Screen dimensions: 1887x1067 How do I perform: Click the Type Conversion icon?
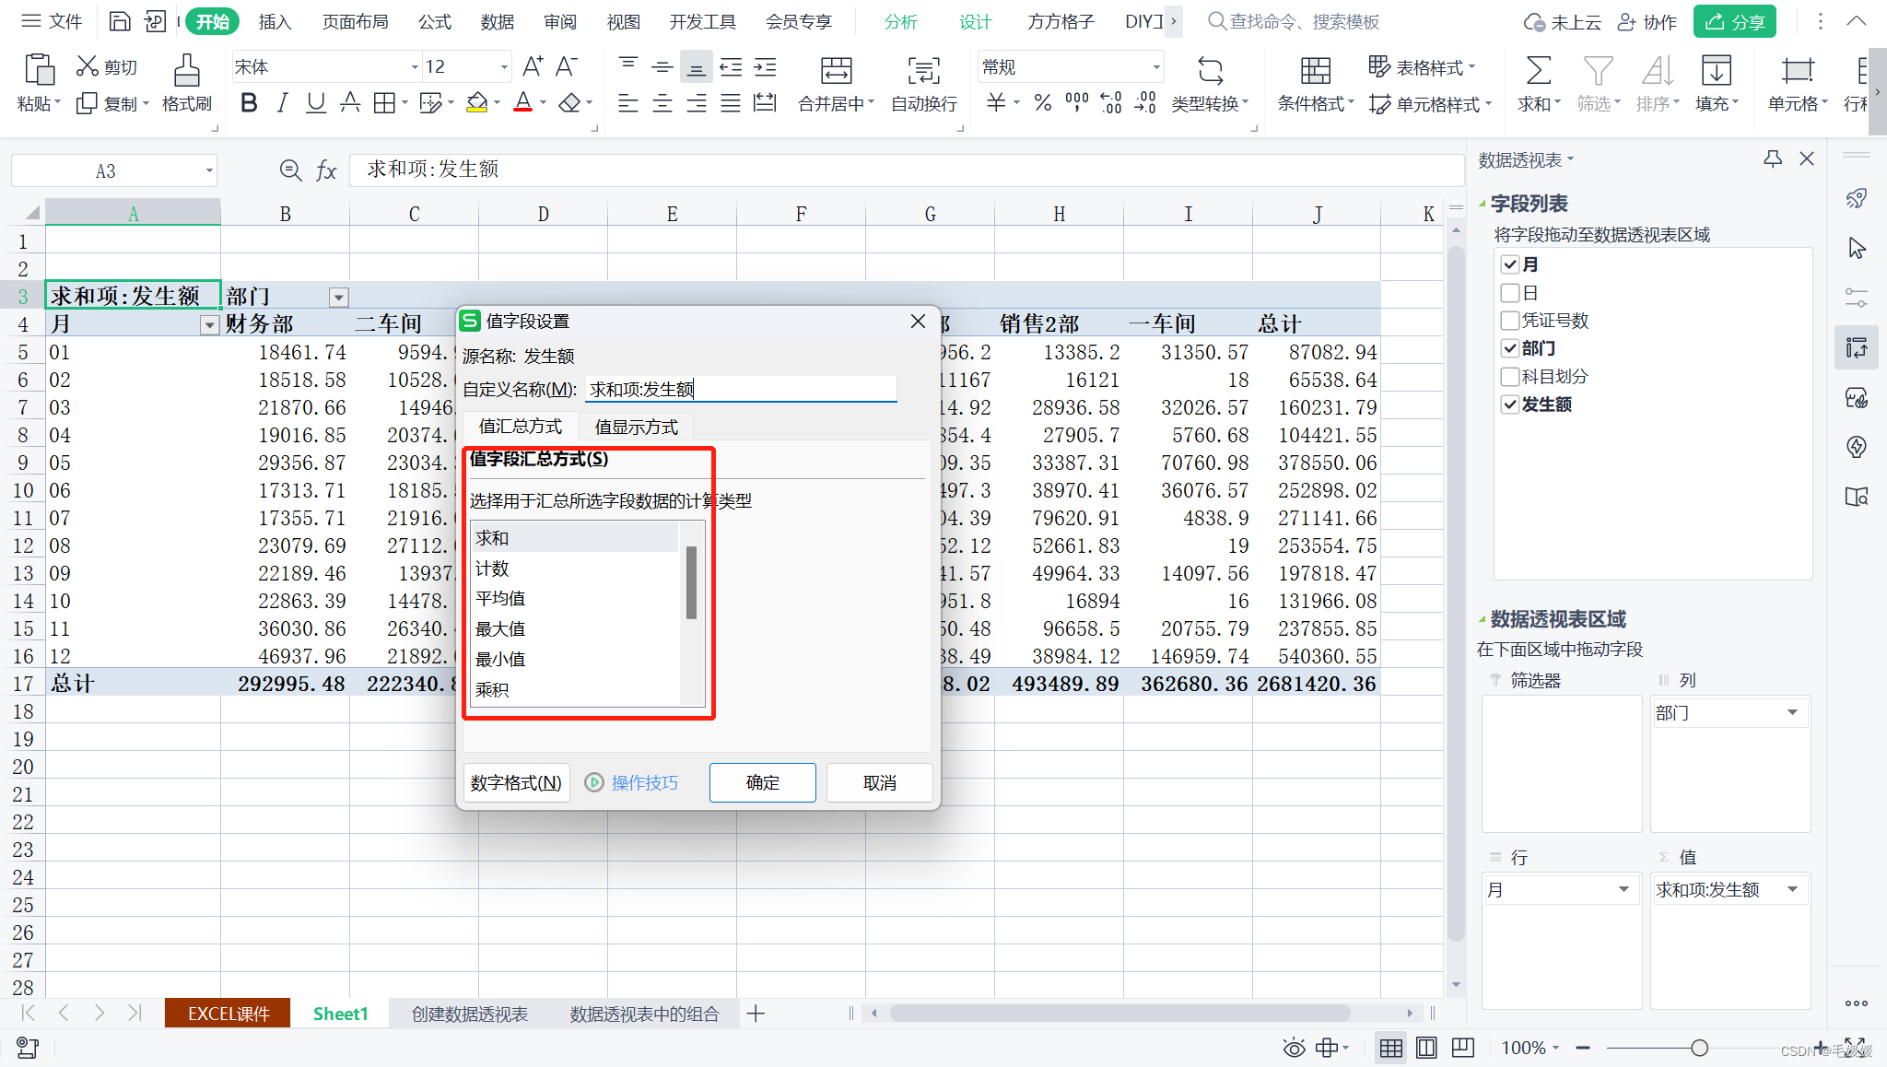coord(1210,70)
